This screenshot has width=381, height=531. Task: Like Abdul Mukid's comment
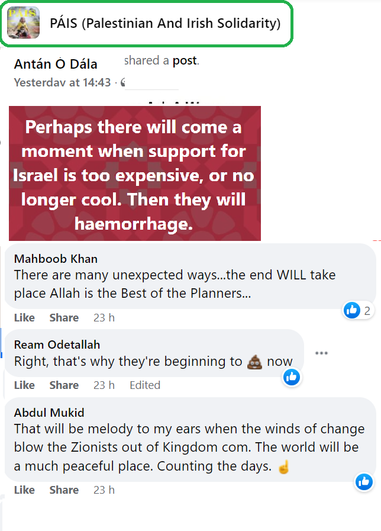click(24, 490)
